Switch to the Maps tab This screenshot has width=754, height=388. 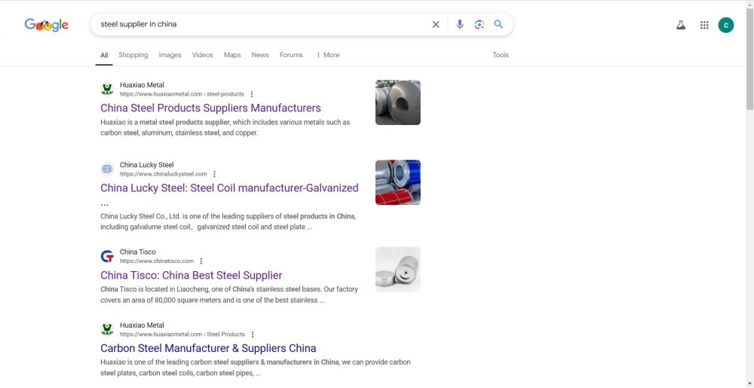[232, 55]
